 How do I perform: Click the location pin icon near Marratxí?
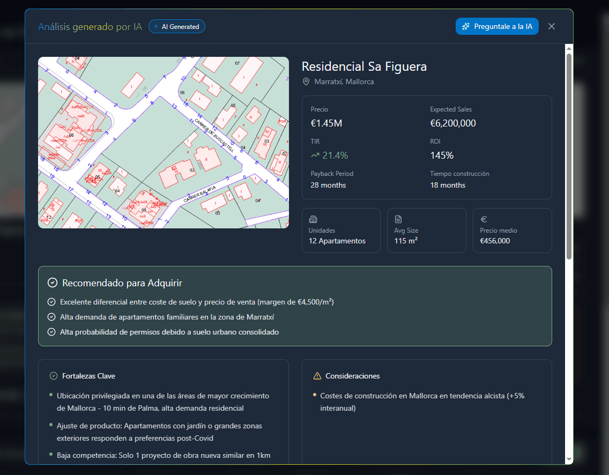pos(306,81)
